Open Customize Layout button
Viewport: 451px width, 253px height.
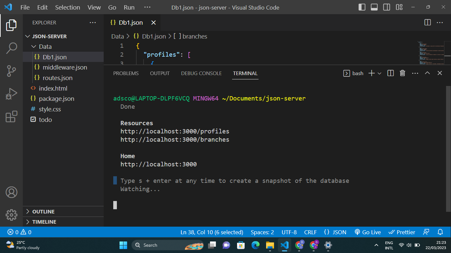click(x=399, y=7)
